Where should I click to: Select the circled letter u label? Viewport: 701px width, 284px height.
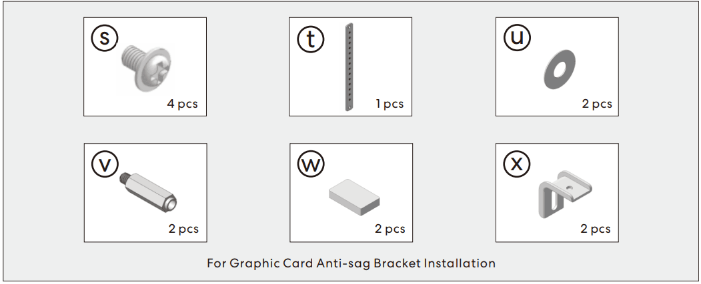[x=517, y=39]
